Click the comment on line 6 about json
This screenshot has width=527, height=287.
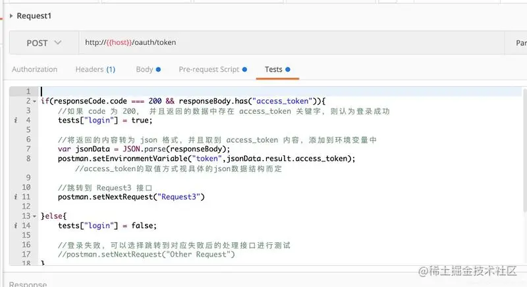[217, 140]
